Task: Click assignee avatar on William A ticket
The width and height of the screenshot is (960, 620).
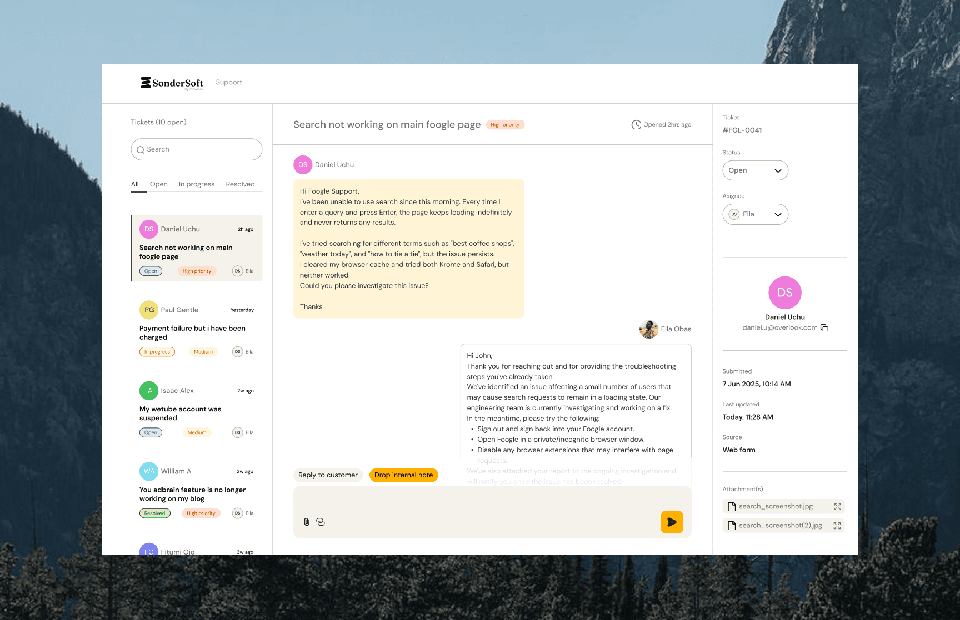Action: click(x=238, y=513)
